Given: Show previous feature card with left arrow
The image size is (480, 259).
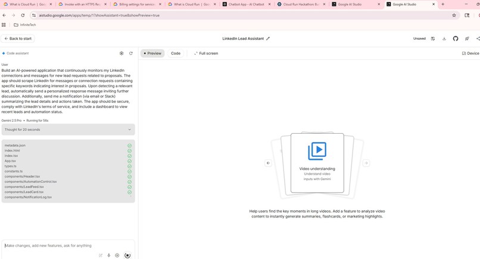Looking at the screenshot, I should click(x=268, y=163).
